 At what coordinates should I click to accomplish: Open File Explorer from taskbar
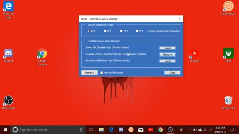101,130
